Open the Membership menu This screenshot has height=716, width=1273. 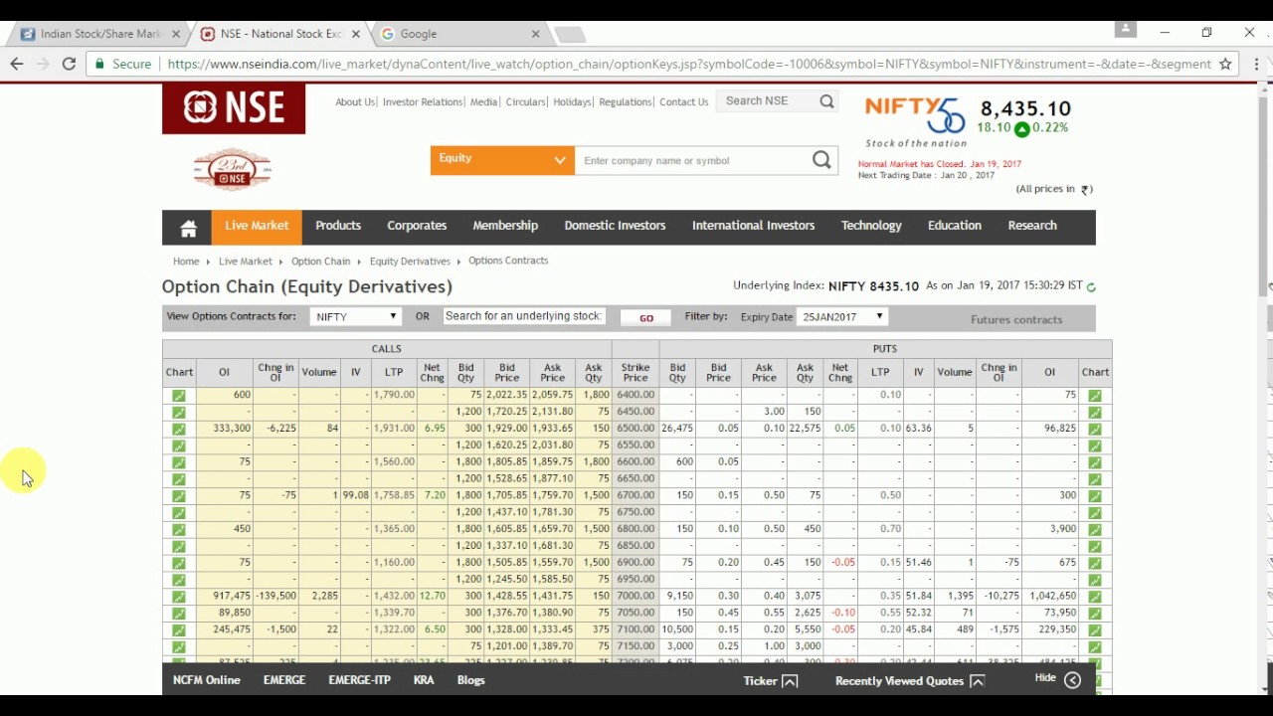pyautogui.click(x=505, y=226)
